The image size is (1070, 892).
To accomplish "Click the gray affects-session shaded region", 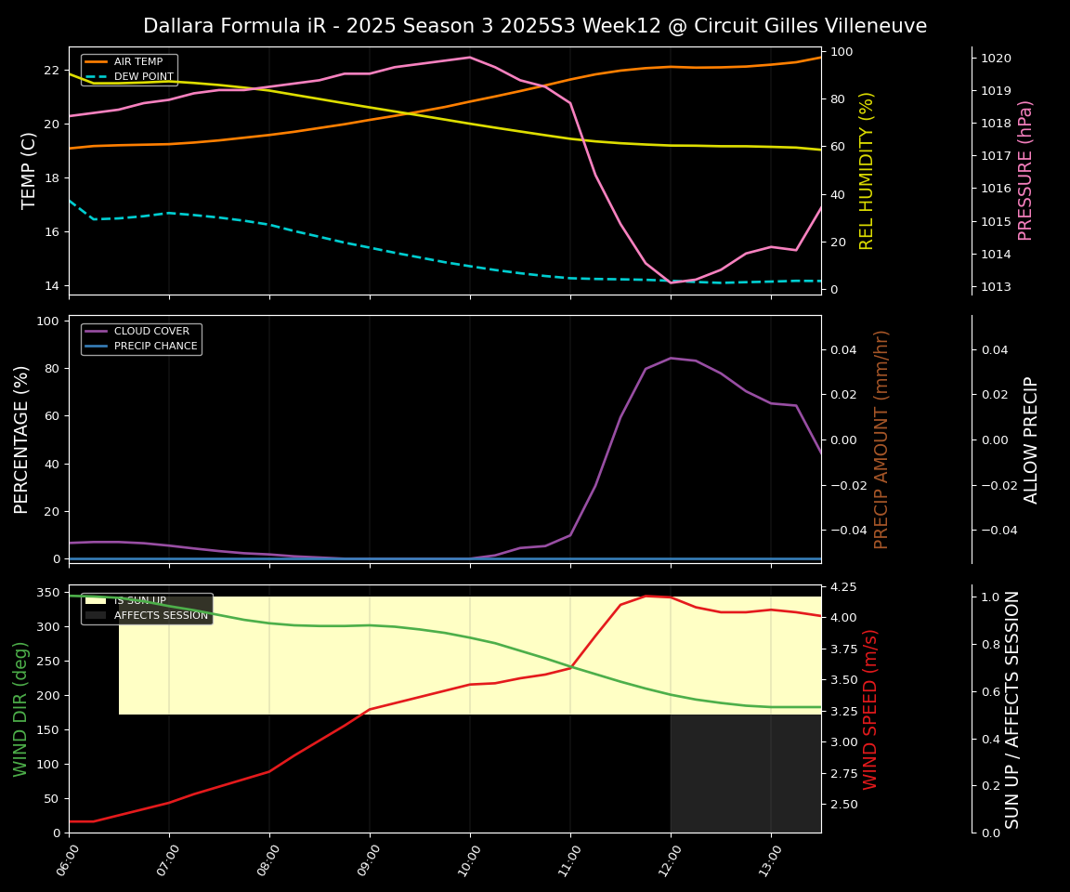I will pyautogui.click(x=745, y=773).
